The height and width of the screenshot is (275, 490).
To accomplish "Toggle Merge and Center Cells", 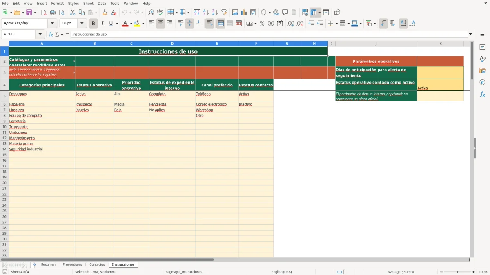I will (220, 24).
